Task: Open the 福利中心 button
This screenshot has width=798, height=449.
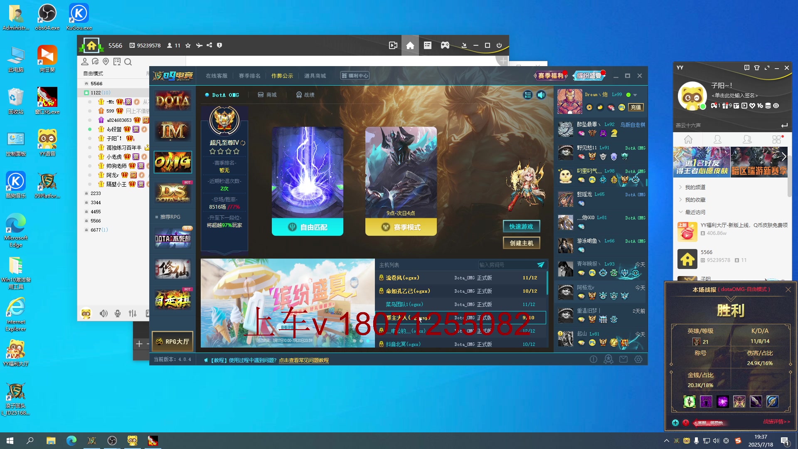Action: coord(355,76)
